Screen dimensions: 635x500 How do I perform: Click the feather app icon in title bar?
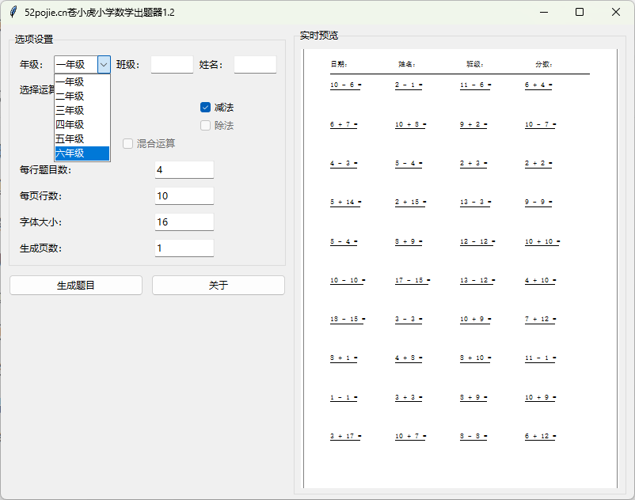click(13, 13)
